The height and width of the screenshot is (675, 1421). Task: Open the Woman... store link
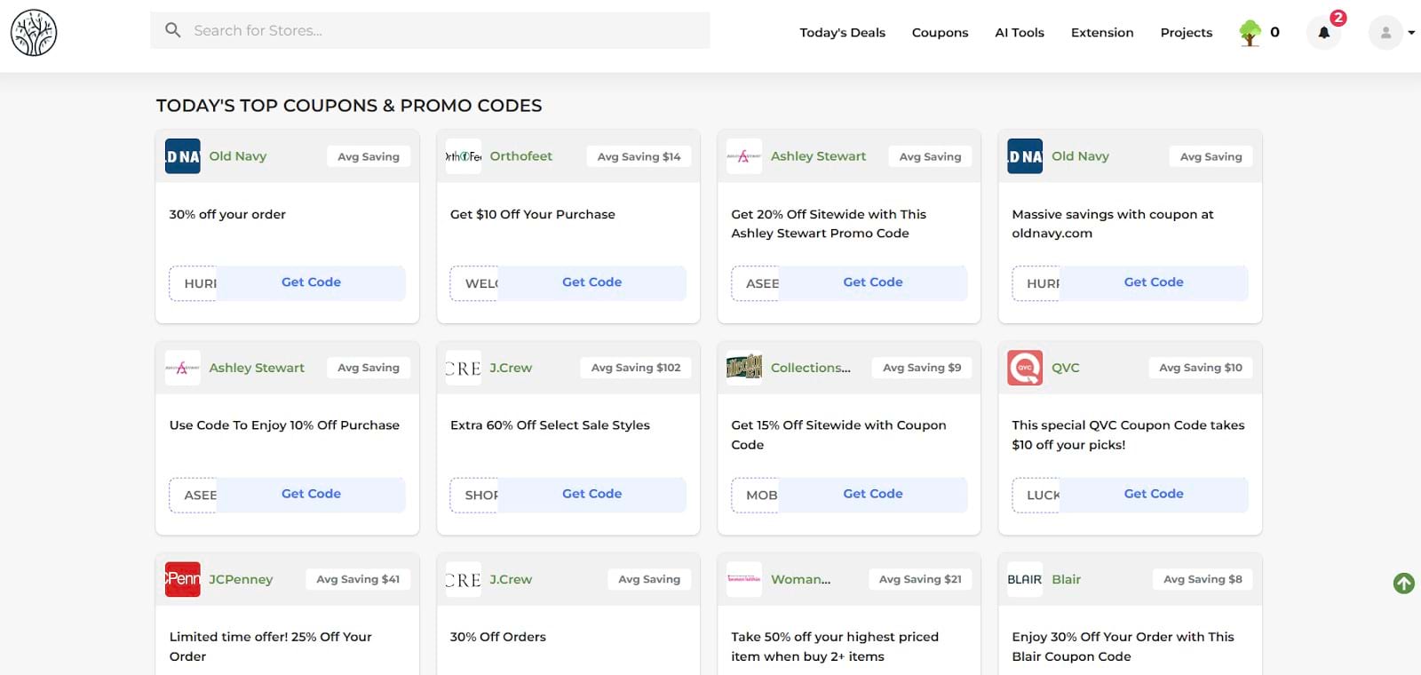tap(800, 579)
